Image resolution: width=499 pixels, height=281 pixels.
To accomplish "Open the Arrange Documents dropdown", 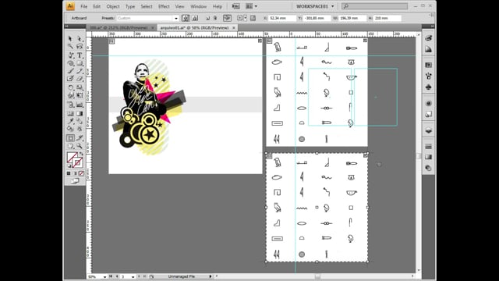I will [x=251, y=6].
